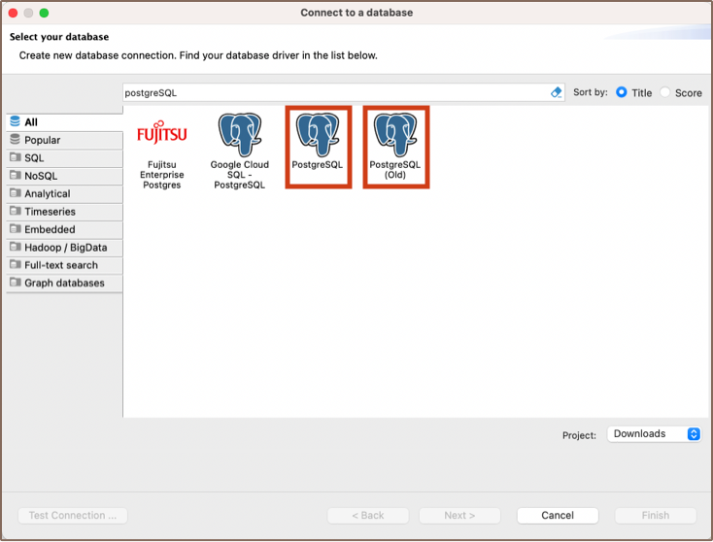Sort drivers by Score
The height and width of the screenshot is (542, 713).
pyautogui.click(x=665, y=92)
